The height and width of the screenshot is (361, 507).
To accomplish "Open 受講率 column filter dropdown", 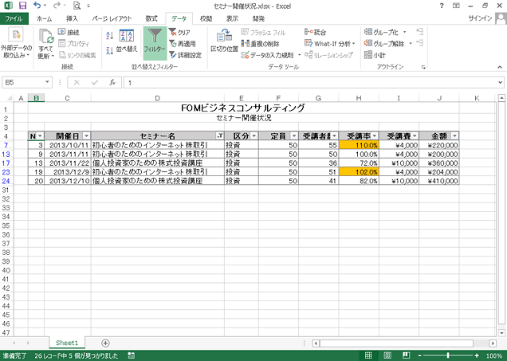I will click(375, 135).
